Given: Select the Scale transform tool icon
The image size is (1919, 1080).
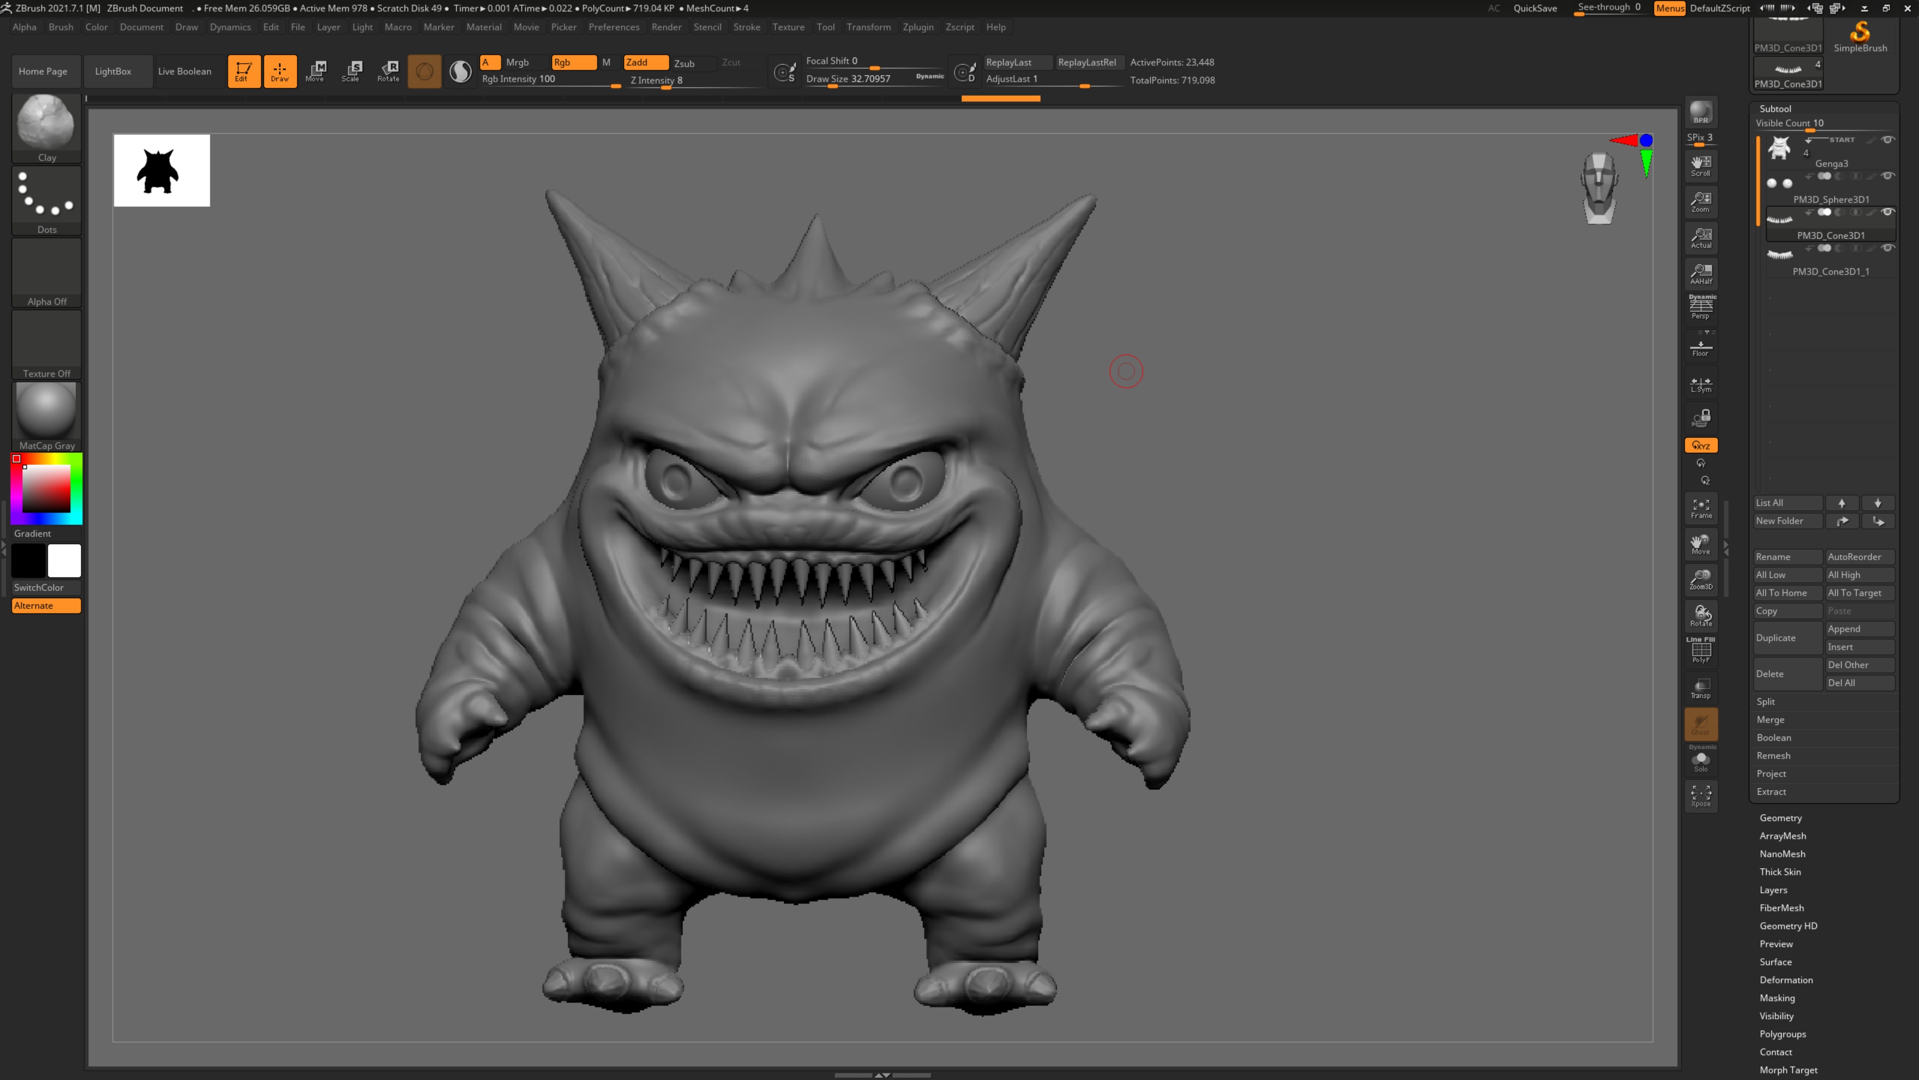Looking at the screenshot, I should [x=351, y=71].
